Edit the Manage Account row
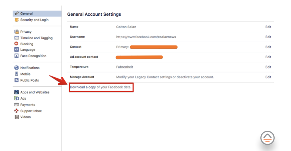Image resolution: width=291 pixels, height=151 pixels. 268,77
